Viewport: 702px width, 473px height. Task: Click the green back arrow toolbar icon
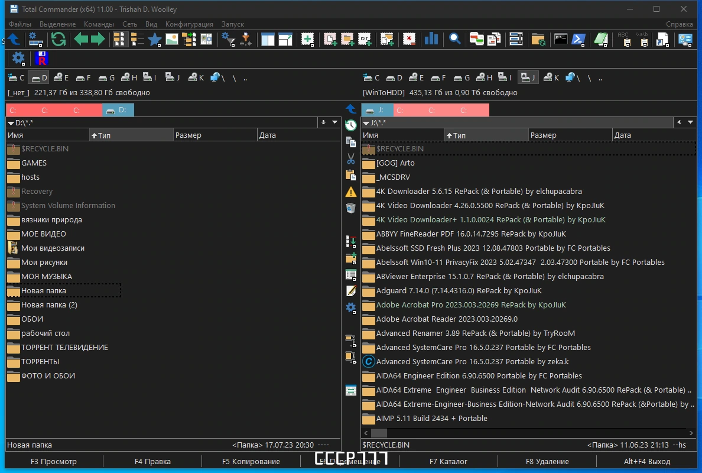click(x=81, y=40)
